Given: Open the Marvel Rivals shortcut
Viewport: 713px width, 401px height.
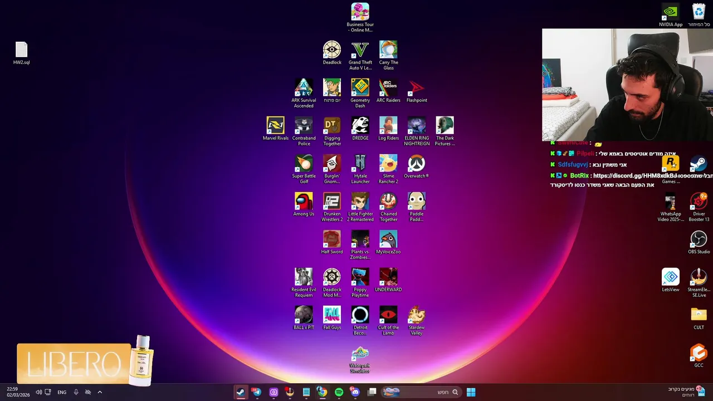Looking at the screenshot, I should point(275,129).
